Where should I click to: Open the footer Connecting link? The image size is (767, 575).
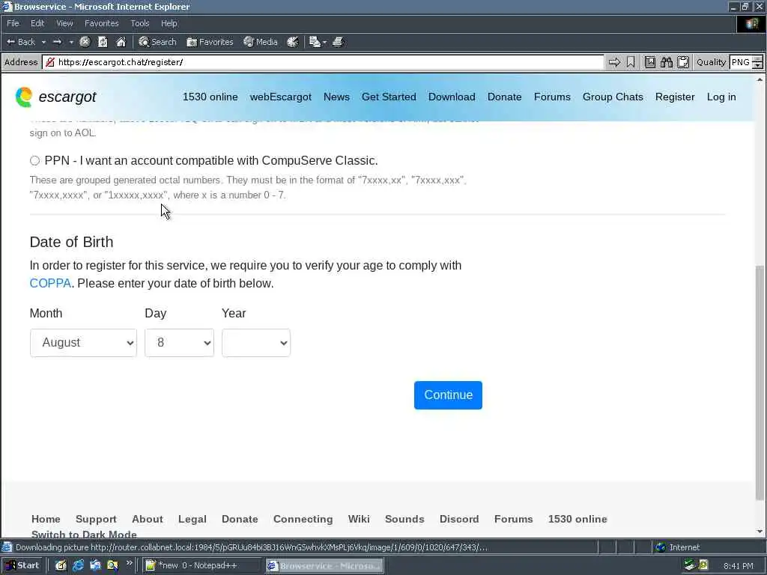point(303,520)
